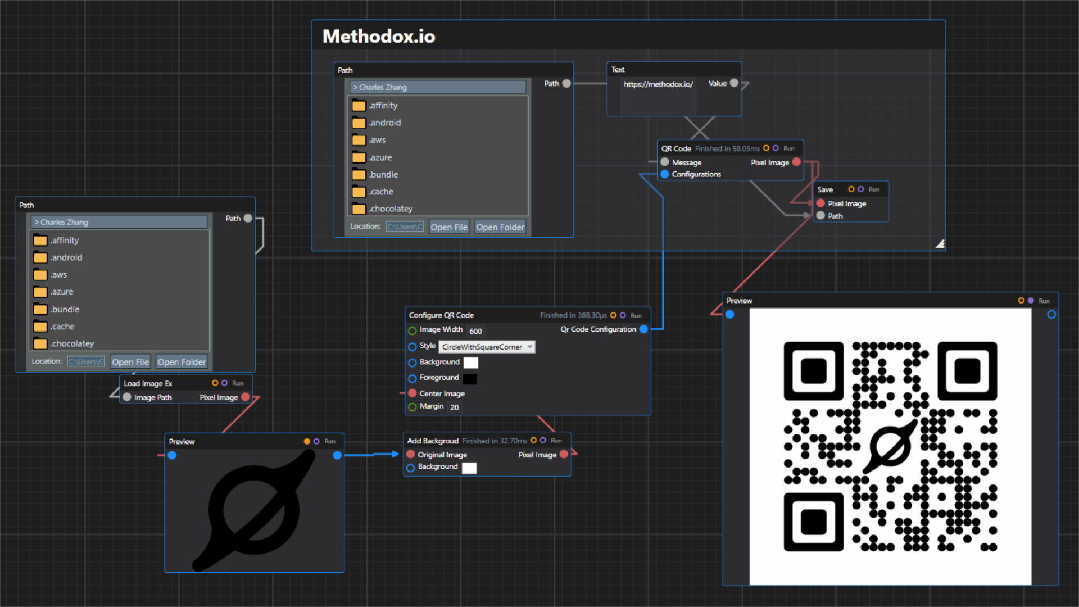The image size is (1079, 607).
Task: Toggle the Image Width input pin circle
Action: (412, 330)
